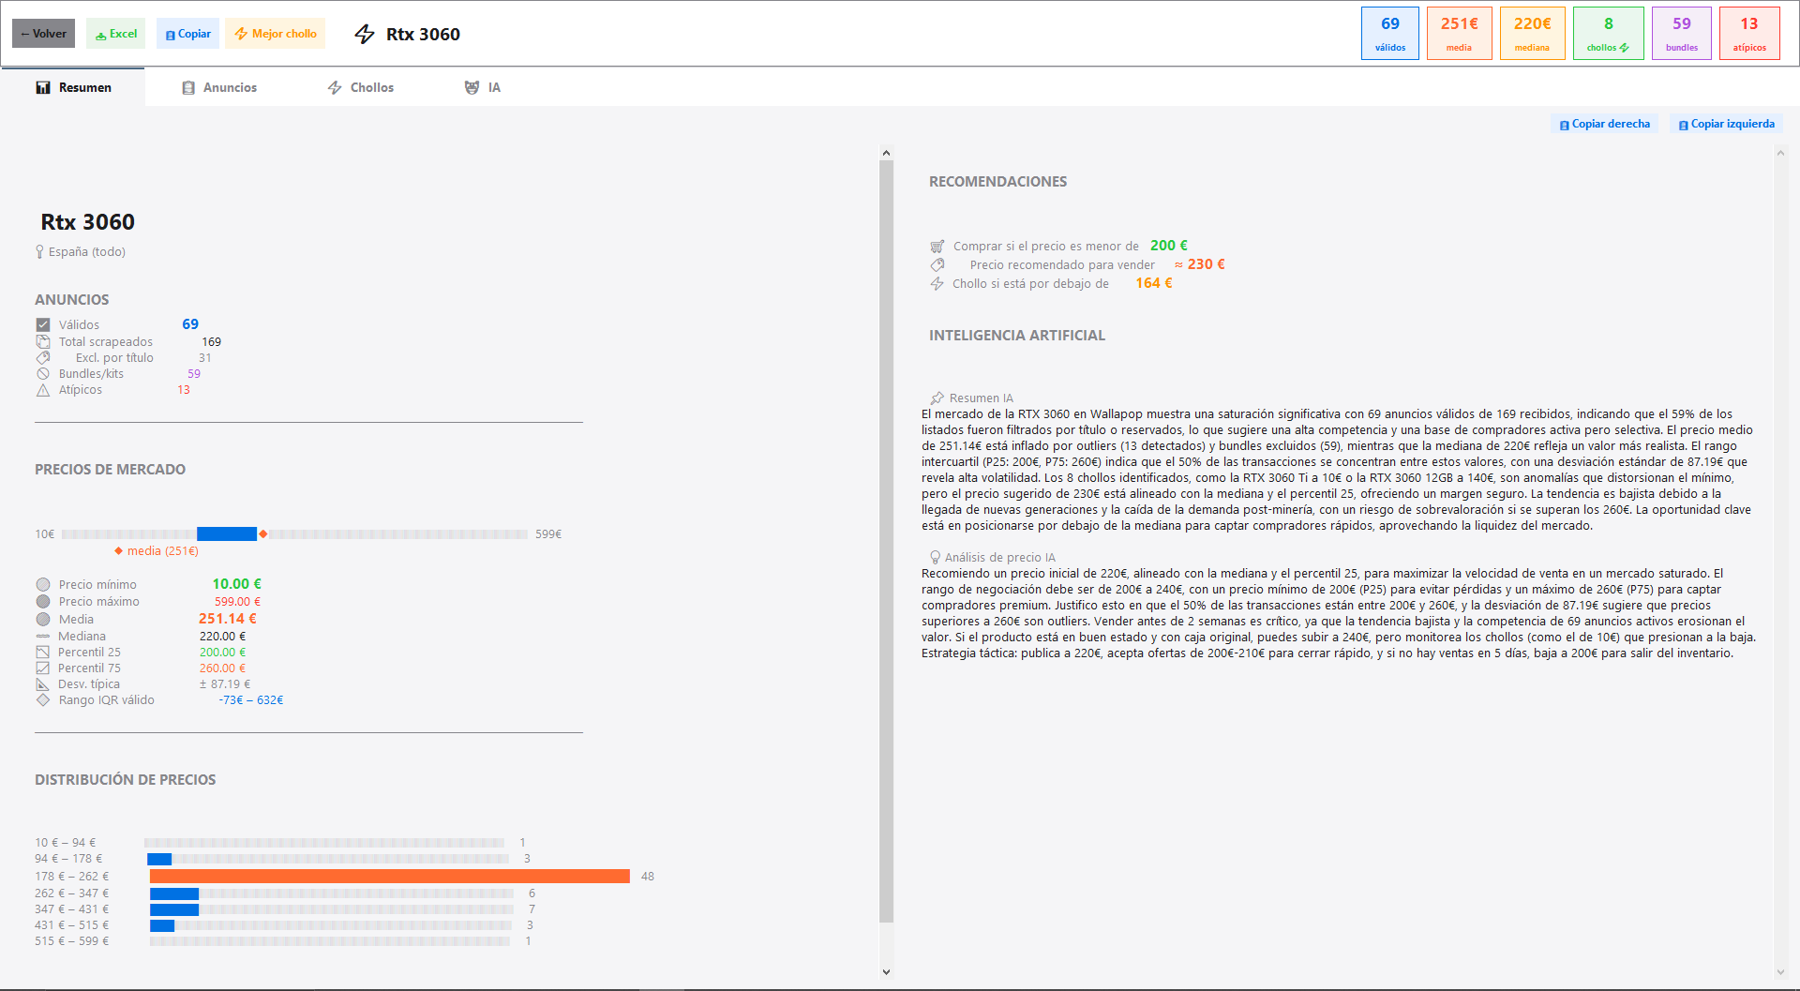
Task: Click the location pin icon next to España (todo)
Action: [39, 251]
